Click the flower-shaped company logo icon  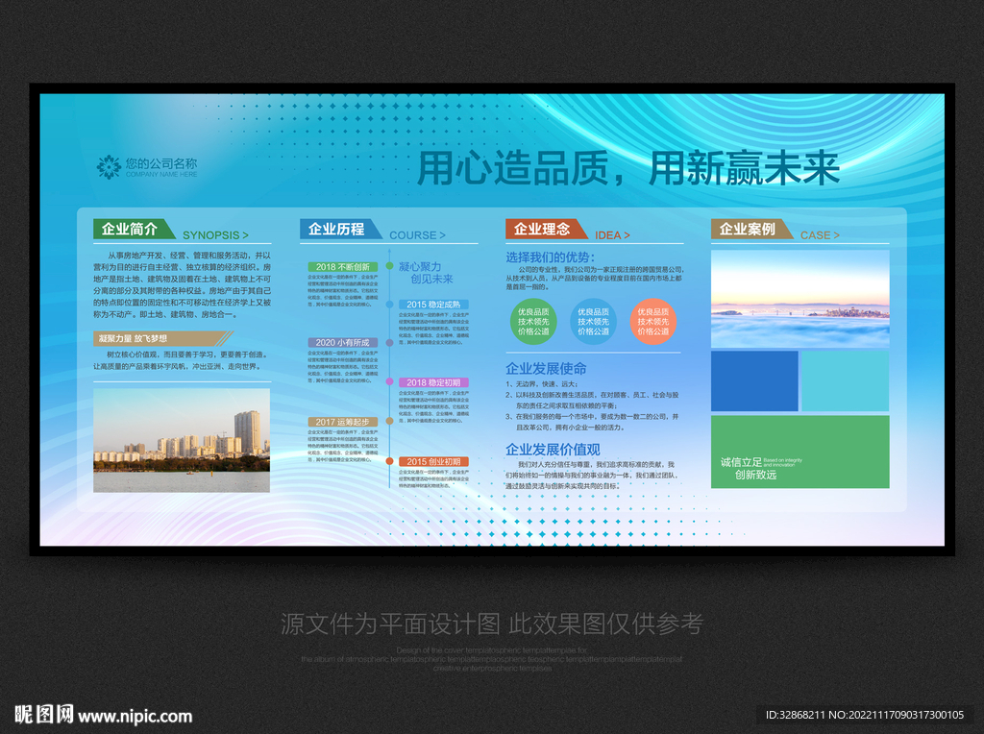tap(109, 167)
